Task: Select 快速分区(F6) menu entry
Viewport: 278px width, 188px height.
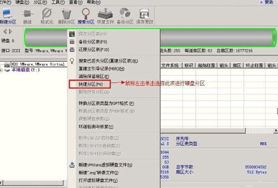Action: (x=90, y=84)
